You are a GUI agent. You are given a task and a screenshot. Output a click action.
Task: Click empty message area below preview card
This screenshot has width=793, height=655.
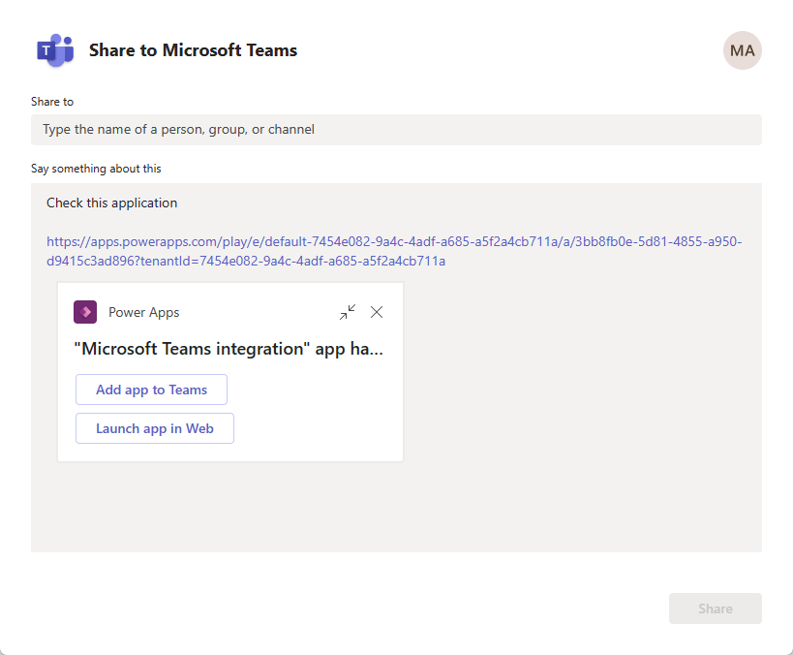[396, 506]
